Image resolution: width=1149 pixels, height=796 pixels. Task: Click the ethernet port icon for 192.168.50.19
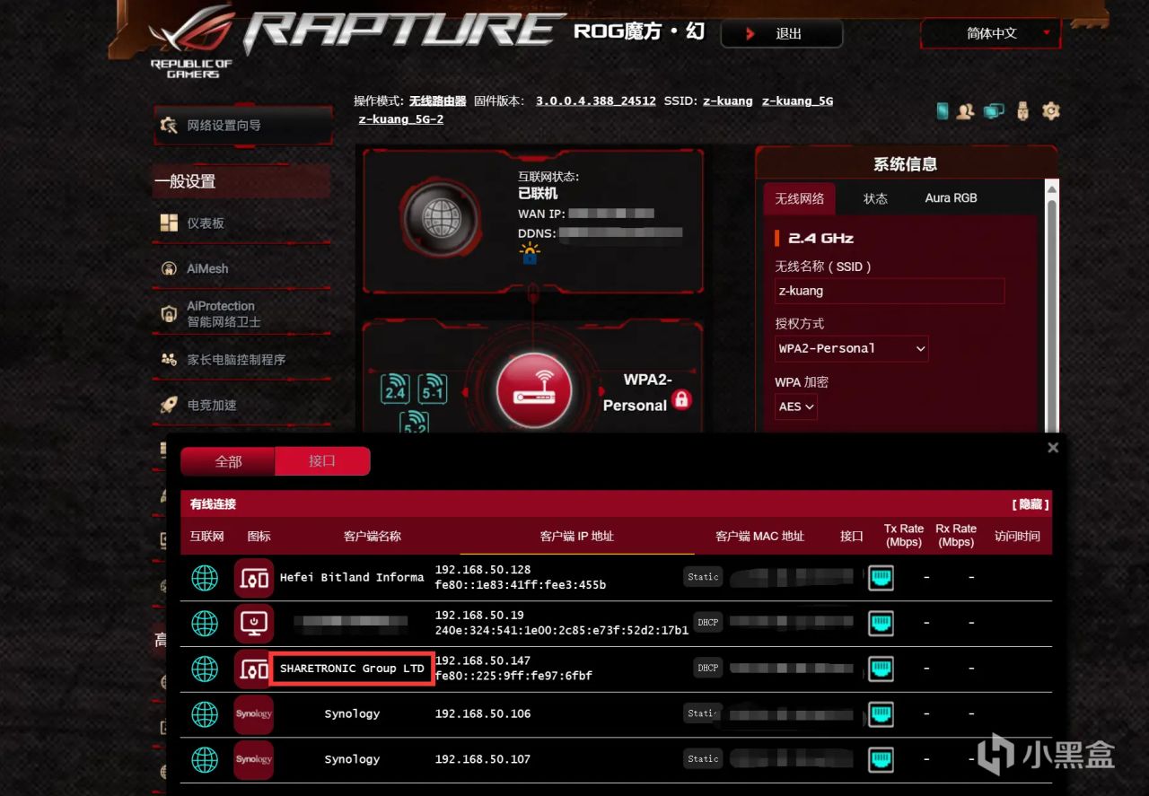(x=881, y=623)
